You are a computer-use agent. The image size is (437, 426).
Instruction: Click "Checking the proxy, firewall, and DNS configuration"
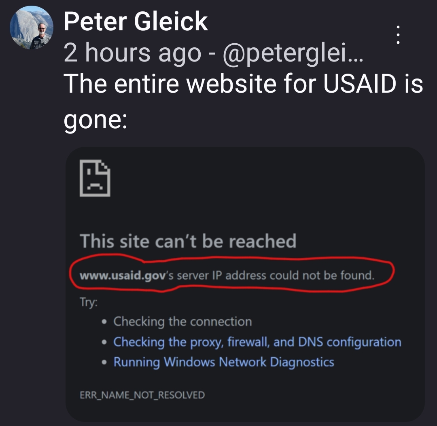tap(257, 342)
